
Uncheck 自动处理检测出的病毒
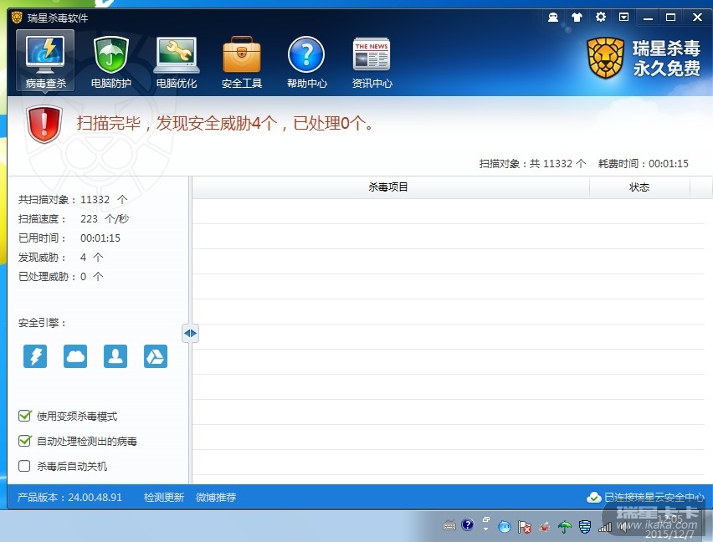point(24,441)
